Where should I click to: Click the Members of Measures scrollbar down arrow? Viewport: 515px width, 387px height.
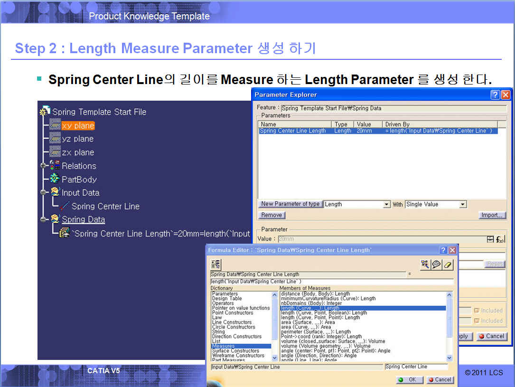coord(449,358)
